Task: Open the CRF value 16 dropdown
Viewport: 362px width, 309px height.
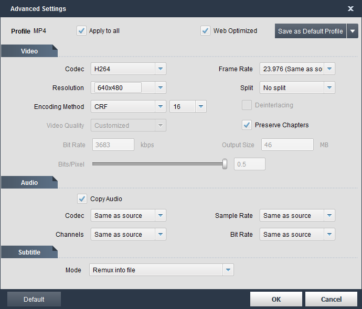Action: coord(188,106)
